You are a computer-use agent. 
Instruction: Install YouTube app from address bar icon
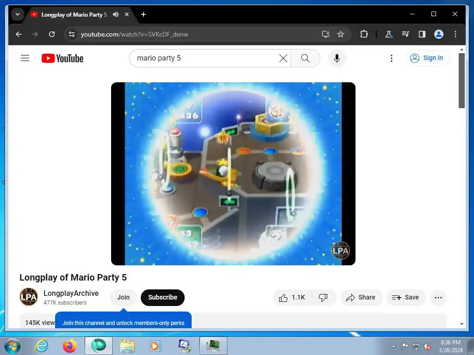point(325,34)
